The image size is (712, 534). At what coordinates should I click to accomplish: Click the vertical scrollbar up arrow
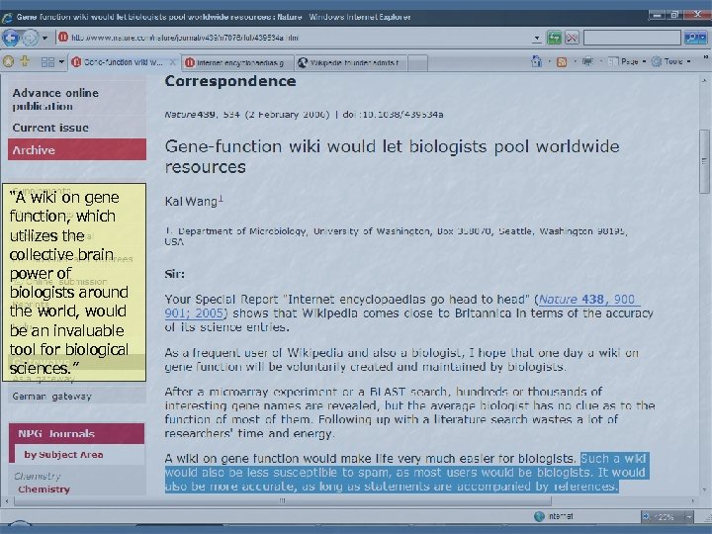[704, 81]
